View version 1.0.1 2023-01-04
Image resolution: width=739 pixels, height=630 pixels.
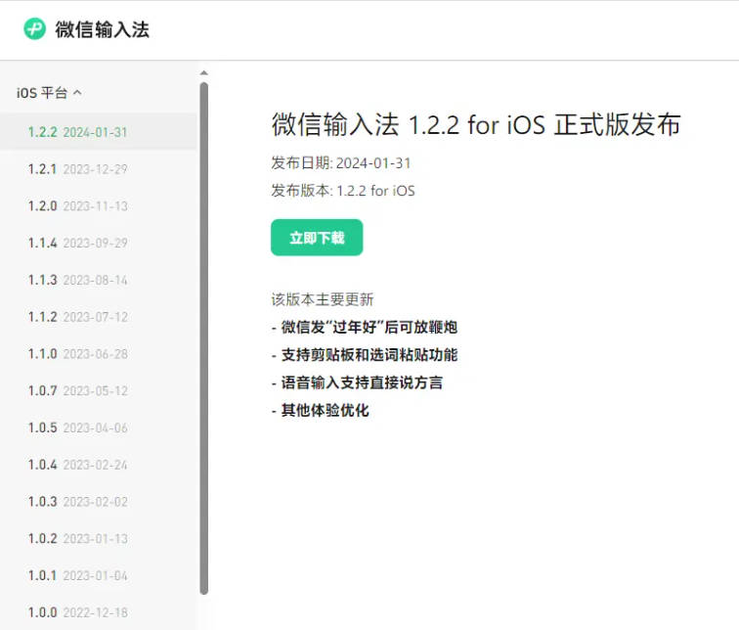pyautogui.click(x=99, y=575)
